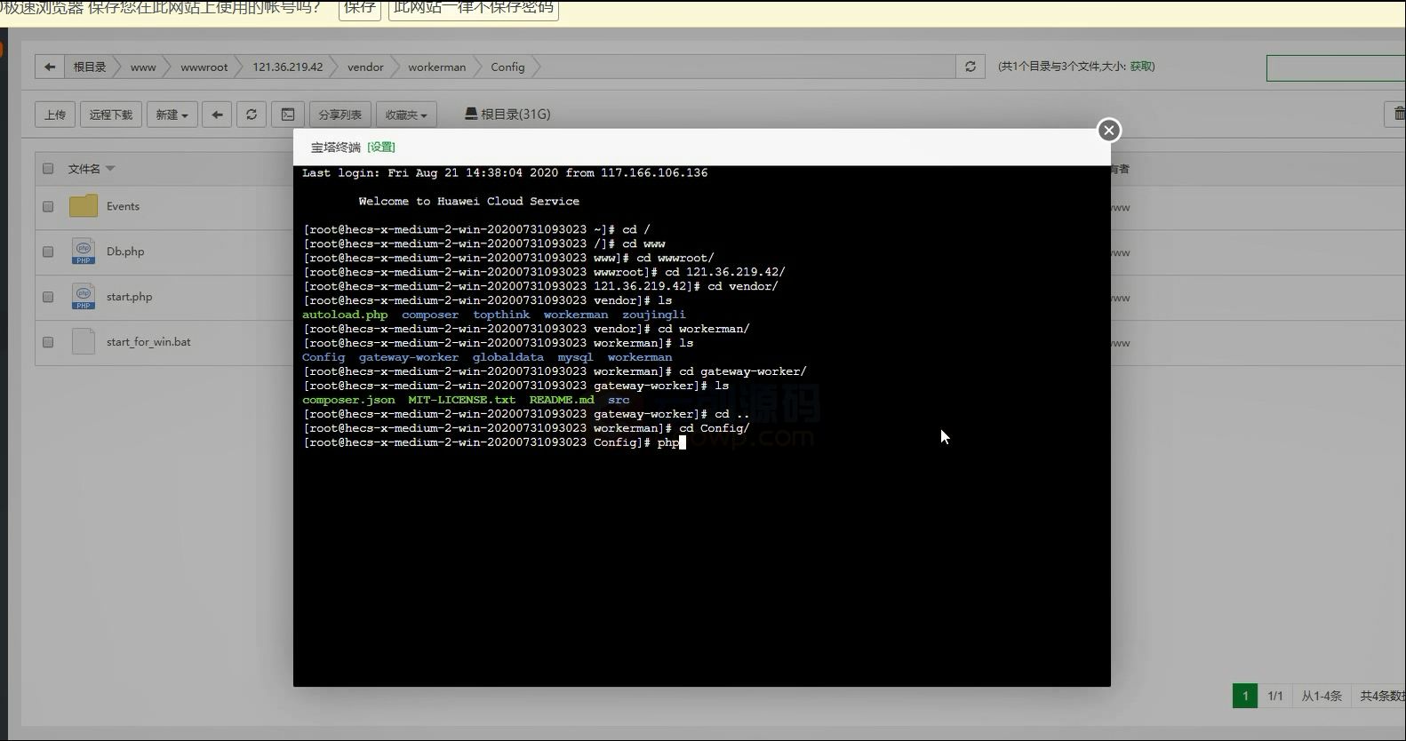Go to 根目录 in breadcrumb
1406x741 pixels.
point(89,67)
